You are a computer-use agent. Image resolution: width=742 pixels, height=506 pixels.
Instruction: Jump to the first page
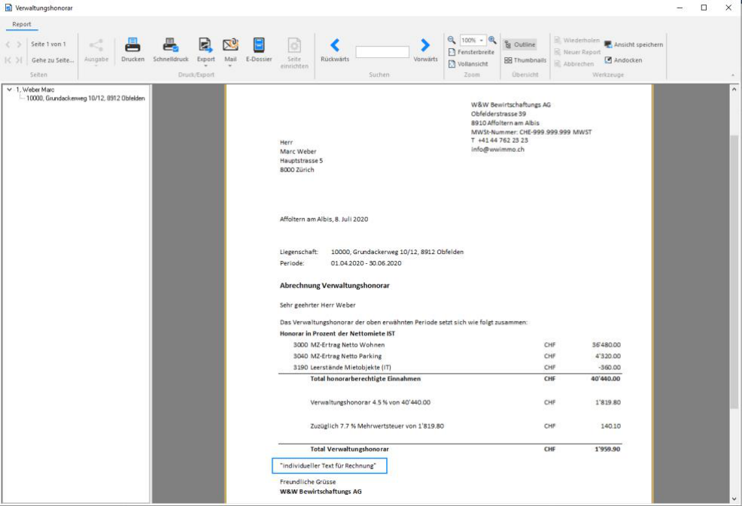click(8, 60)
